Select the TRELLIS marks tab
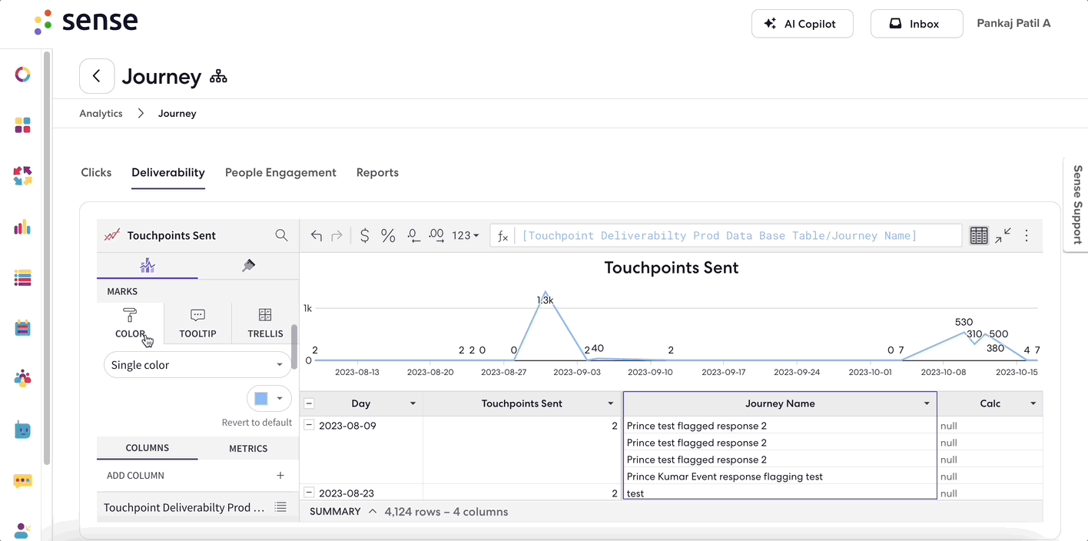The height and width of the screenshot is (541, 1088). [265, 324]
